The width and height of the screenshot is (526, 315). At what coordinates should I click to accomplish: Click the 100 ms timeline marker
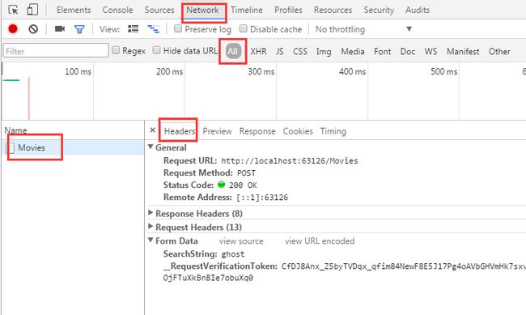(x=78, y=71)
